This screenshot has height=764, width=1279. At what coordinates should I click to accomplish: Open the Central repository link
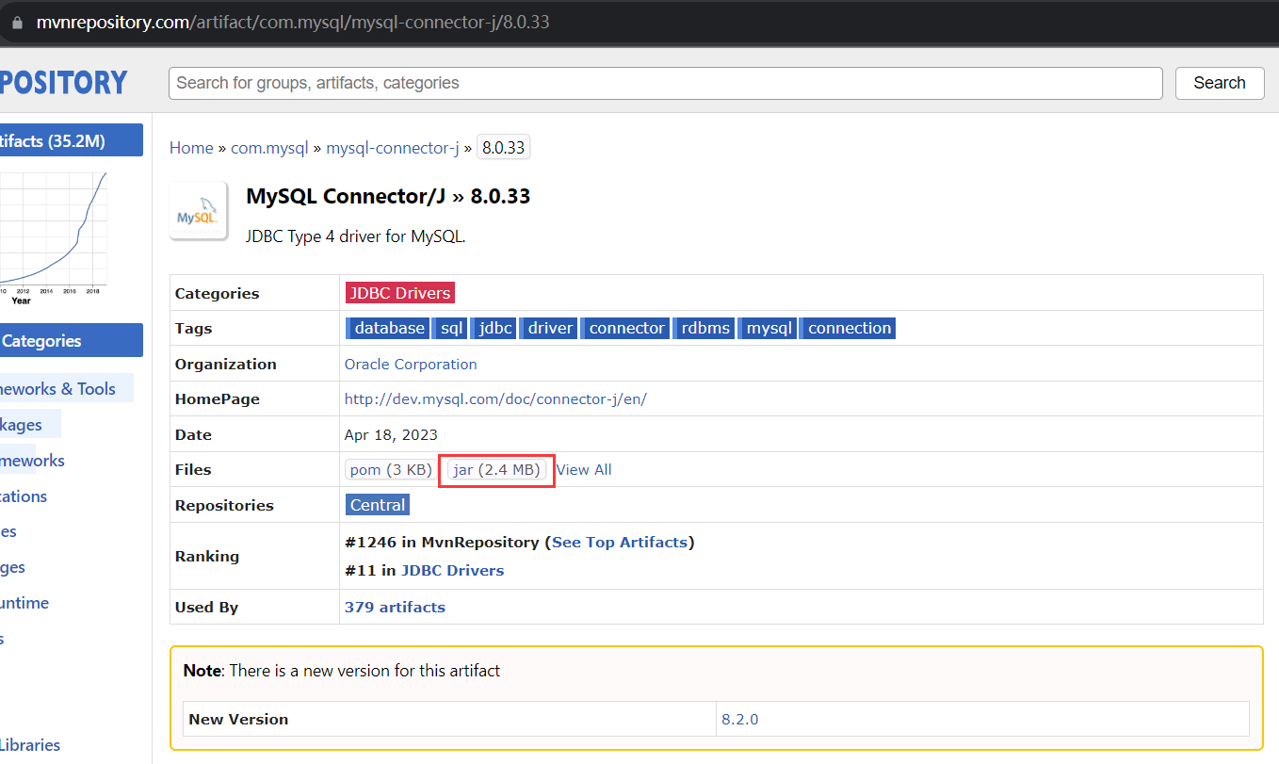[x=378, y=505]
